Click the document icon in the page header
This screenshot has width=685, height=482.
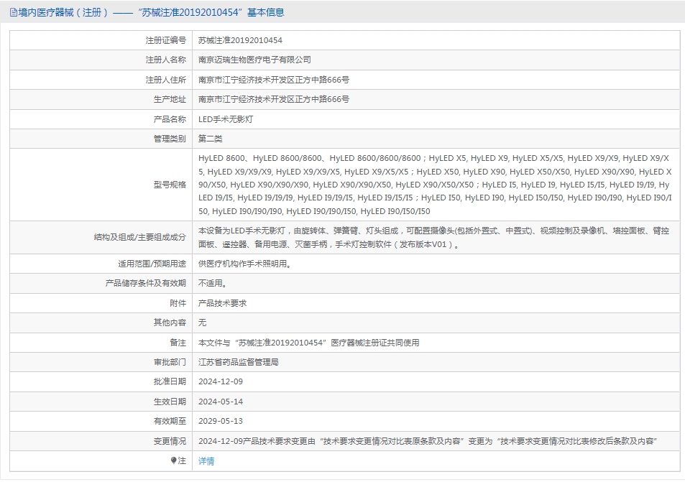[x=13, y=12]
